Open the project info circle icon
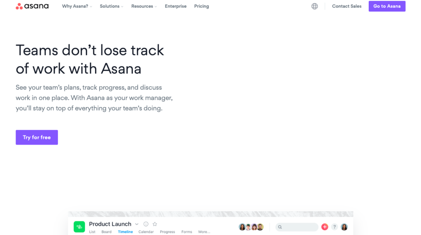 click(x=146, y=224)
